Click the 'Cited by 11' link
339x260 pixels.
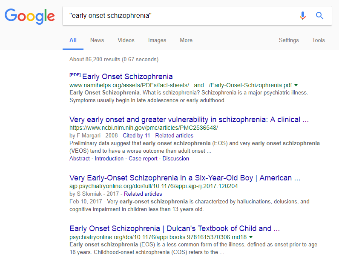pyautogui.click(x=136, y=136)
